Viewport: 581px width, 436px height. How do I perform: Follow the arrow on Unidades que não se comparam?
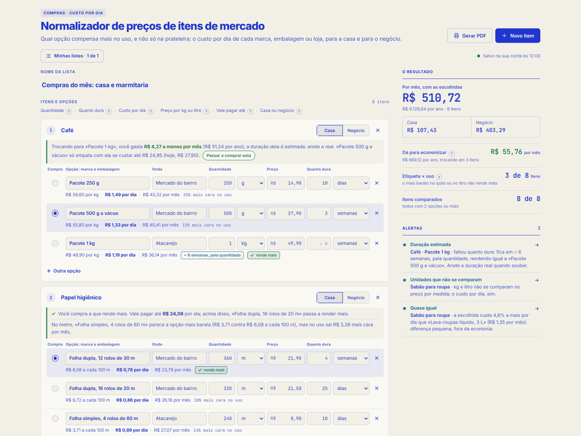[536, 280]
